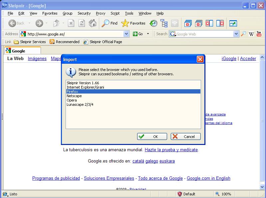Click the first close-windows toolbar icon
Viewport: 266px width, 198px height.
188,24
